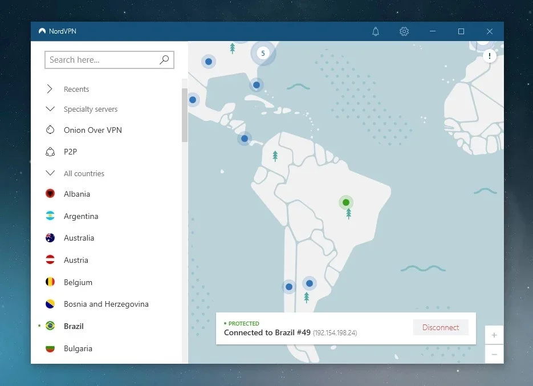This screenshot has width=533, height=386.
Task: Click the magnifier search icon
Action: tap(164, 60)
